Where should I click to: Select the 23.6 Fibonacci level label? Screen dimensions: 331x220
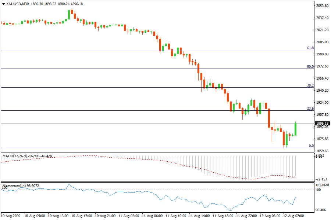(x=310, y=109)
